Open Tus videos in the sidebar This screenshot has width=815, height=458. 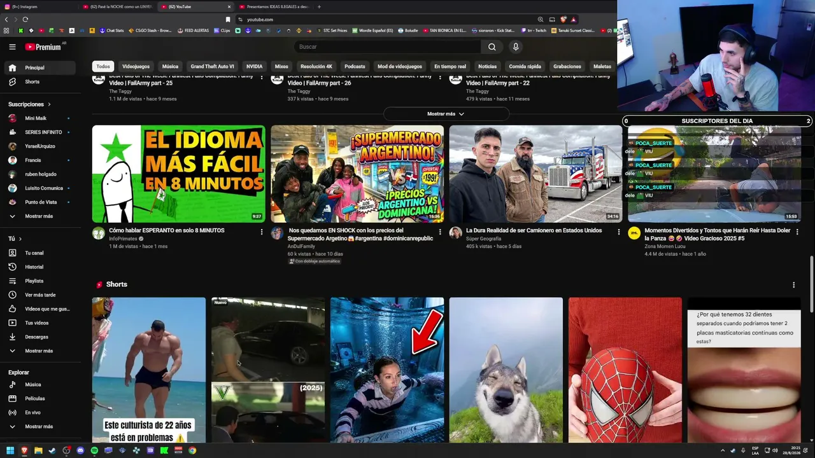tap(36, 323)
